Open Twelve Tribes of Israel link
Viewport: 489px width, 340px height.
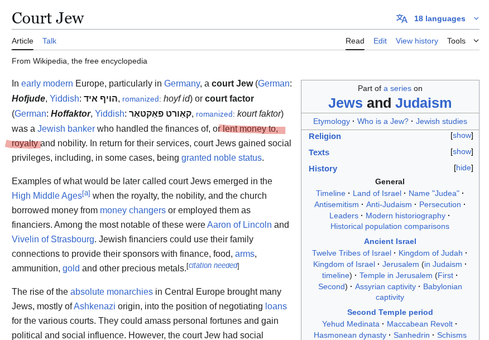click(352, 253)
